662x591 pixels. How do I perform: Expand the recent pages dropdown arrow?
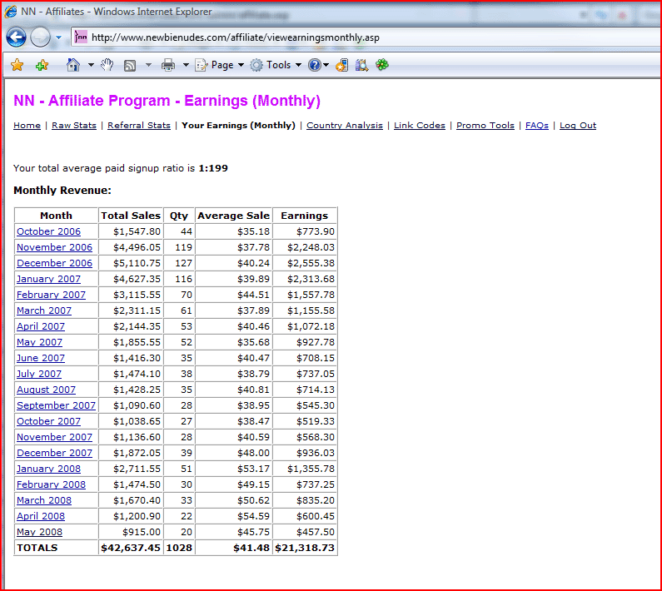point(58,37)
